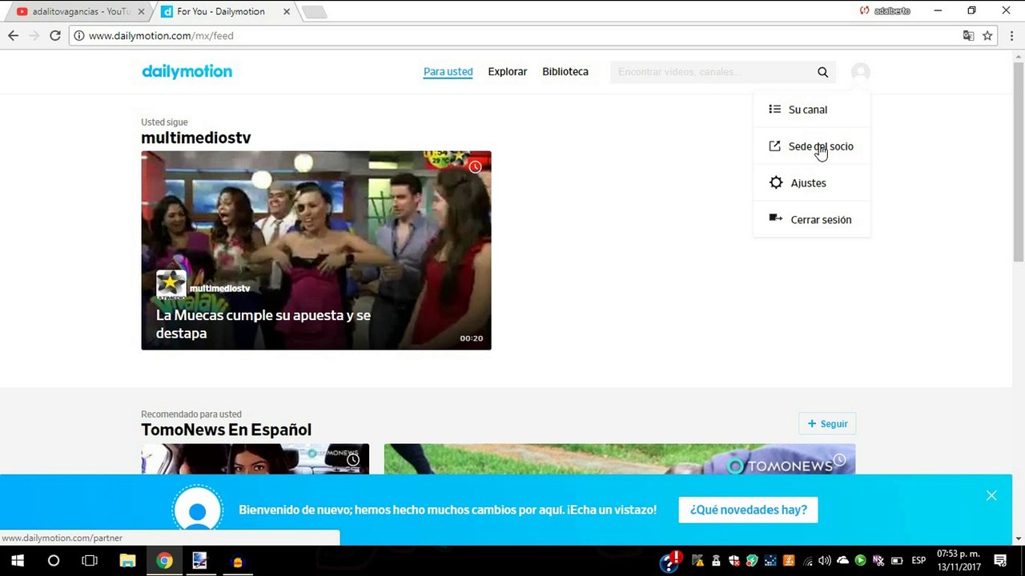Click the Windows Start button
Screen dimensions: 1025x576
[x=17, y=560]
